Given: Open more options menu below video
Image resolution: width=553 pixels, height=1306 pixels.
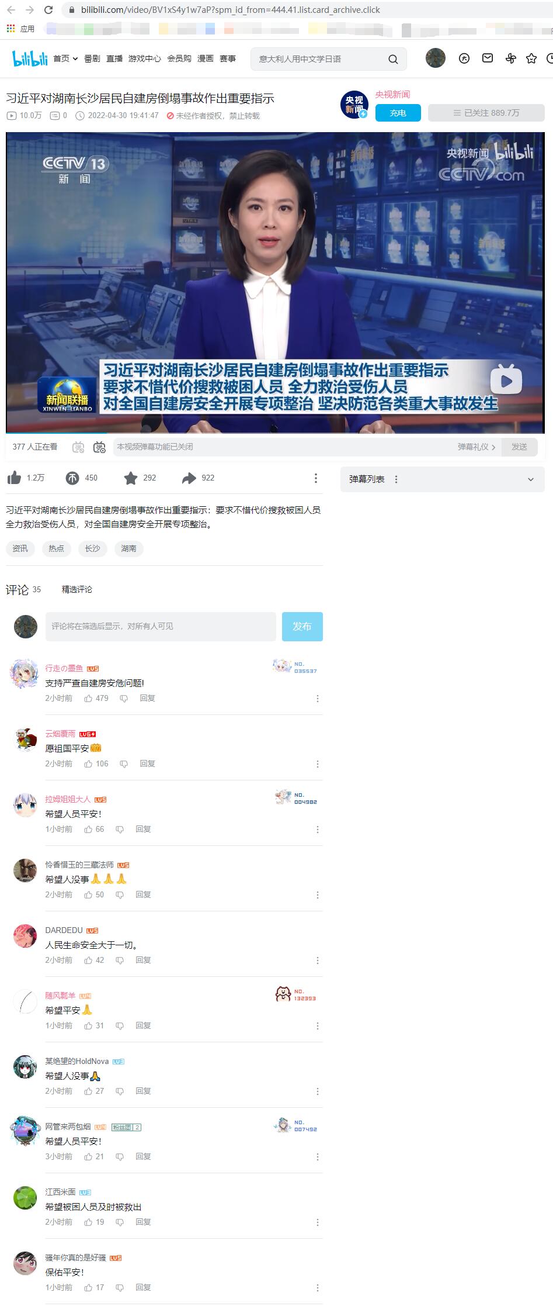Looking at the screenshot, I should coord(316,478).
